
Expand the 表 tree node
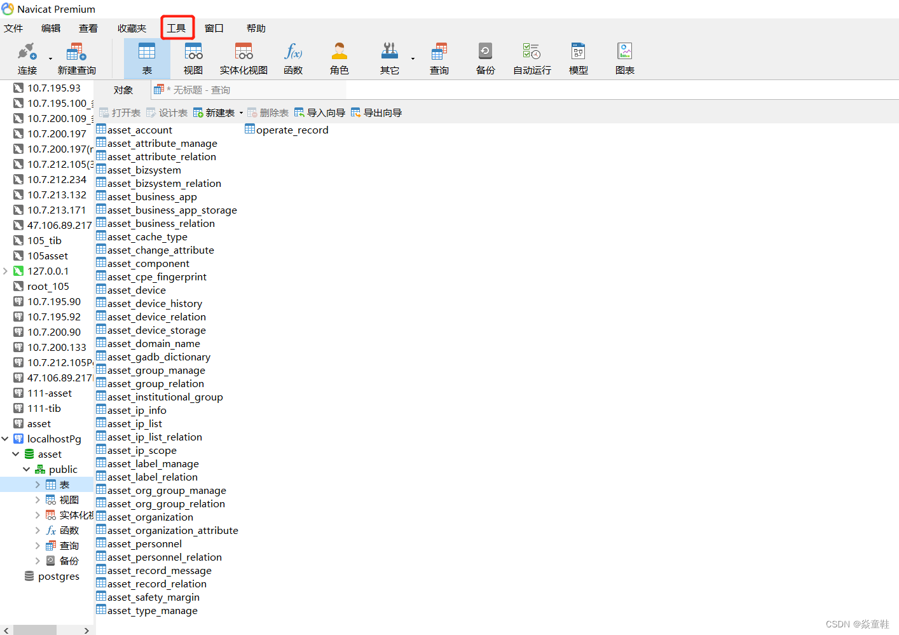pyautogui.click(x=38, y=484)
